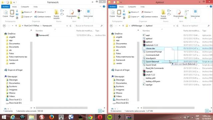Open Archivo tab in framework window
The image size is (213, 120).
point(6,7)
